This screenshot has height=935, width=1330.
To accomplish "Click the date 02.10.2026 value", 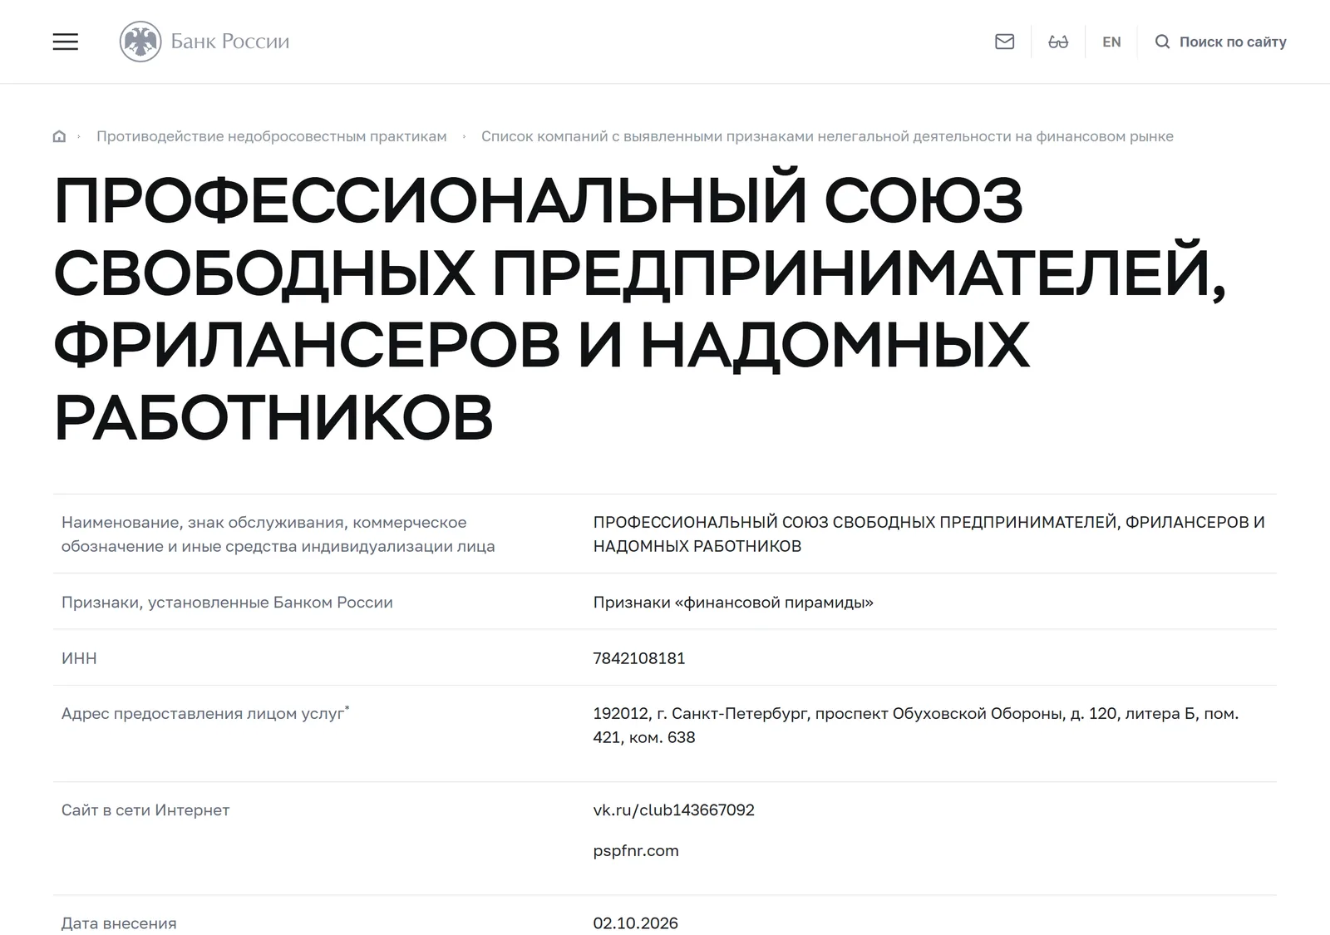I will tap(636, 923).
